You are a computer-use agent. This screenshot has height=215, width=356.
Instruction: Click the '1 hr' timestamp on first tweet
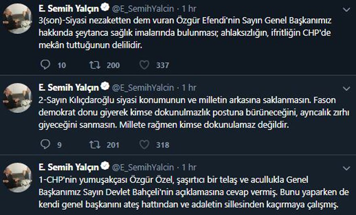point(189,8)
